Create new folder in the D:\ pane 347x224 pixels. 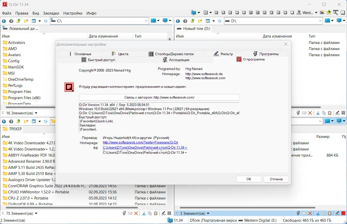[x=200, y=21]
